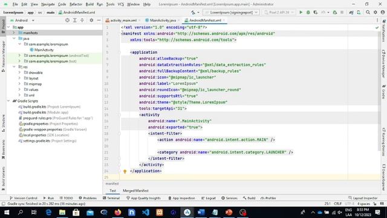Open the Build menu
Image resolution: width=387 pixels, height=218 pixels.
pos(89,4)
